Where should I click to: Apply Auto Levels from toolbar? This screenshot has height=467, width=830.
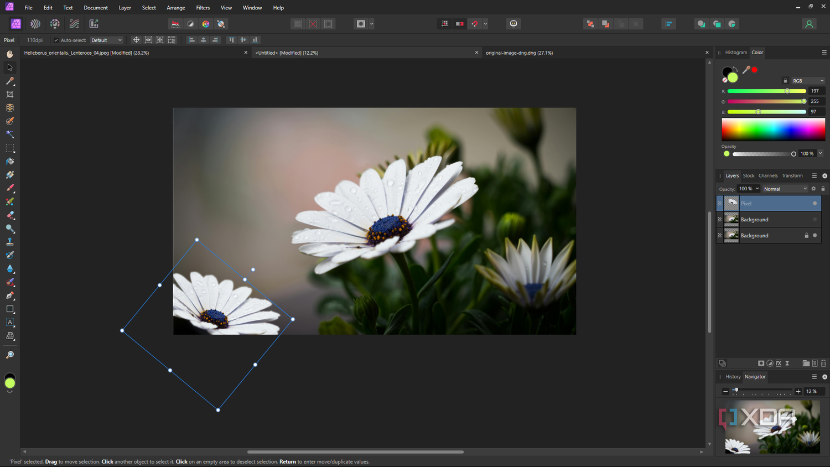point(175,24)
